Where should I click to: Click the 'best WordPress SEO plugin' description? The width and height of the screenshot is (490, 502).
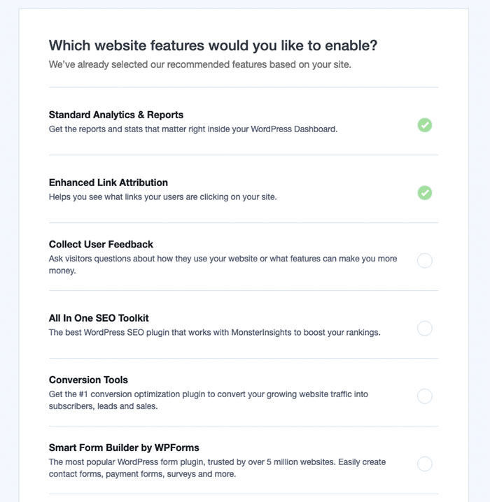tap(215, 333)
